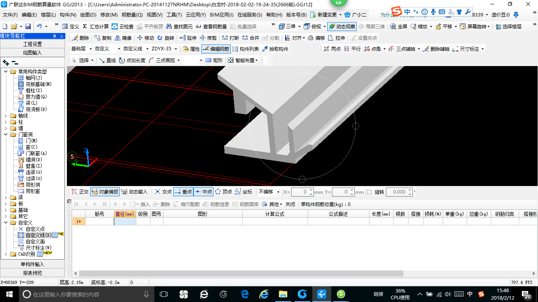Expand the 轴线 tree node
The width and height of the screenshot is (538, 302).
[6, 116]
